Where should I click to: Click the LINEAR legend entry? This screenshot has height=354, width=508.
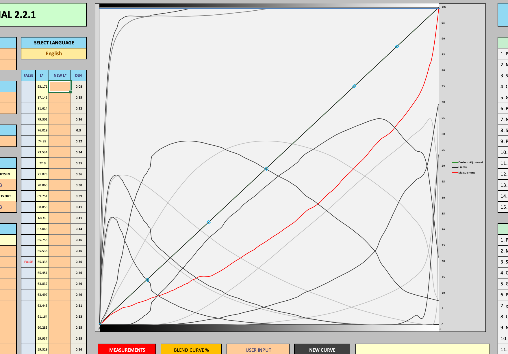pos(462,167)
